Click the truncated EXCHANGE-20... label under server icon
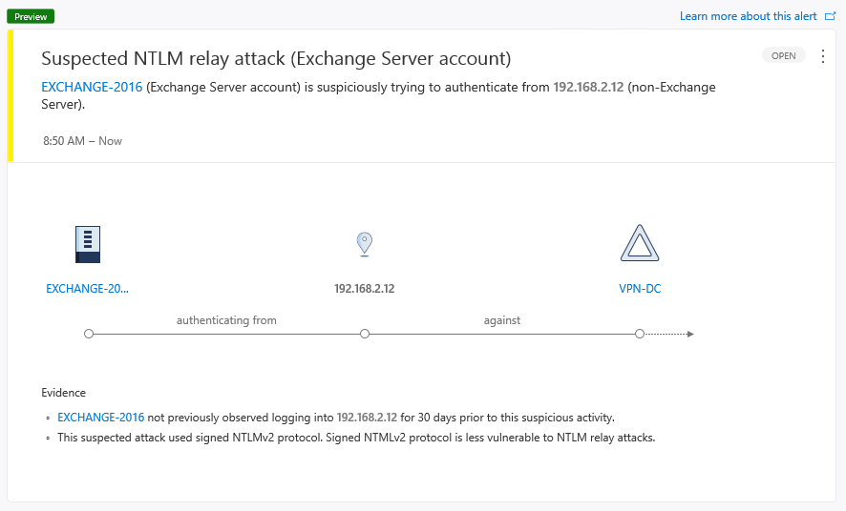The height and width of the screenshot is (511, 846). click(87, 288)
